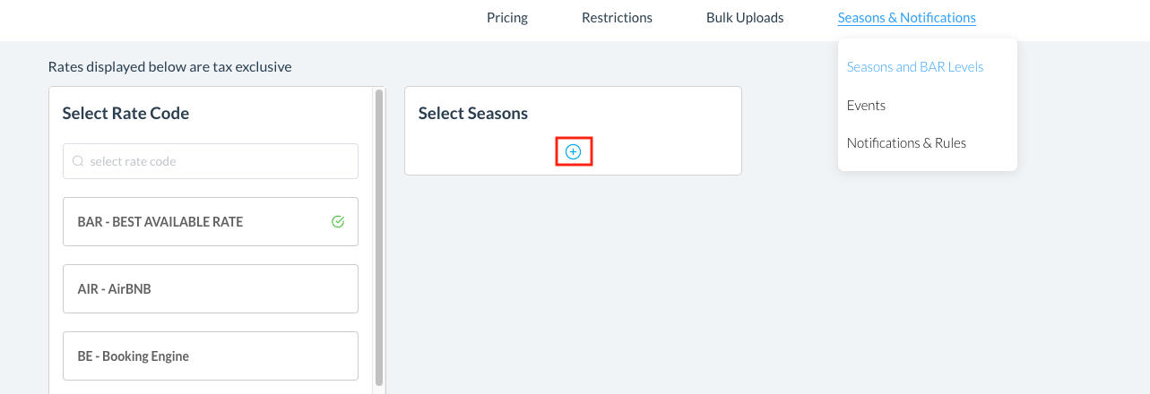Click the Select Seasons heading

(x=473, y=114)
